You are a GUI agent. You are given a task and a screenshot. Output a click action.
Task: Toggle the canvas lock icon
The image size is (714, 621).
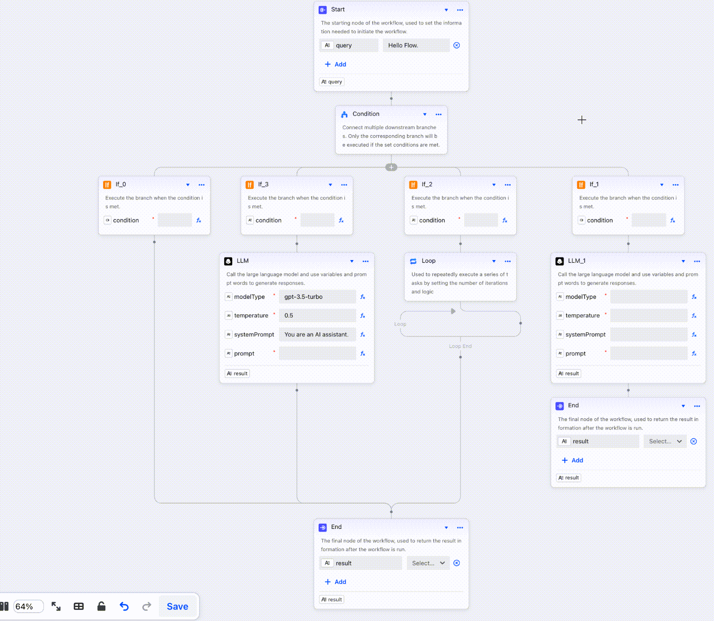[x=101, y=606]
